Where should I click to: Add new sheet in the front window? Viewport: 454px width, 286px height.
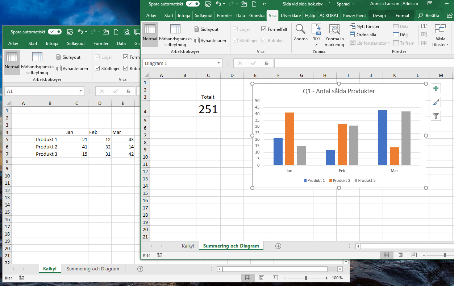pyautogui.click(x=278, y=246)
